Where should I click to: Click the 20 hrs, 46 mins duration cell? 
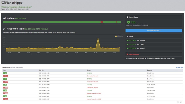click(x=151, y=85)
